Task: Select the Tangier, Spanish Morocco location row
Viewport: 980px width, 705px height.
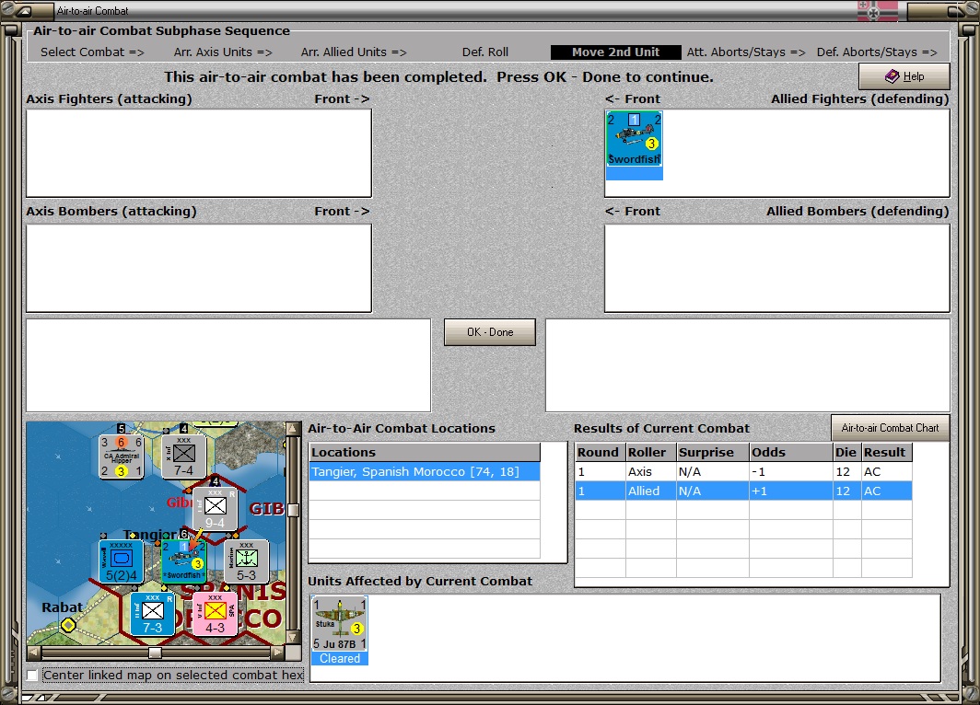Action: [x=425, y=471]
